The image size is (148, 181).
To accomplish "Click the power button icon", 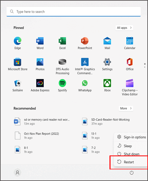I will [x=131, y=173].
